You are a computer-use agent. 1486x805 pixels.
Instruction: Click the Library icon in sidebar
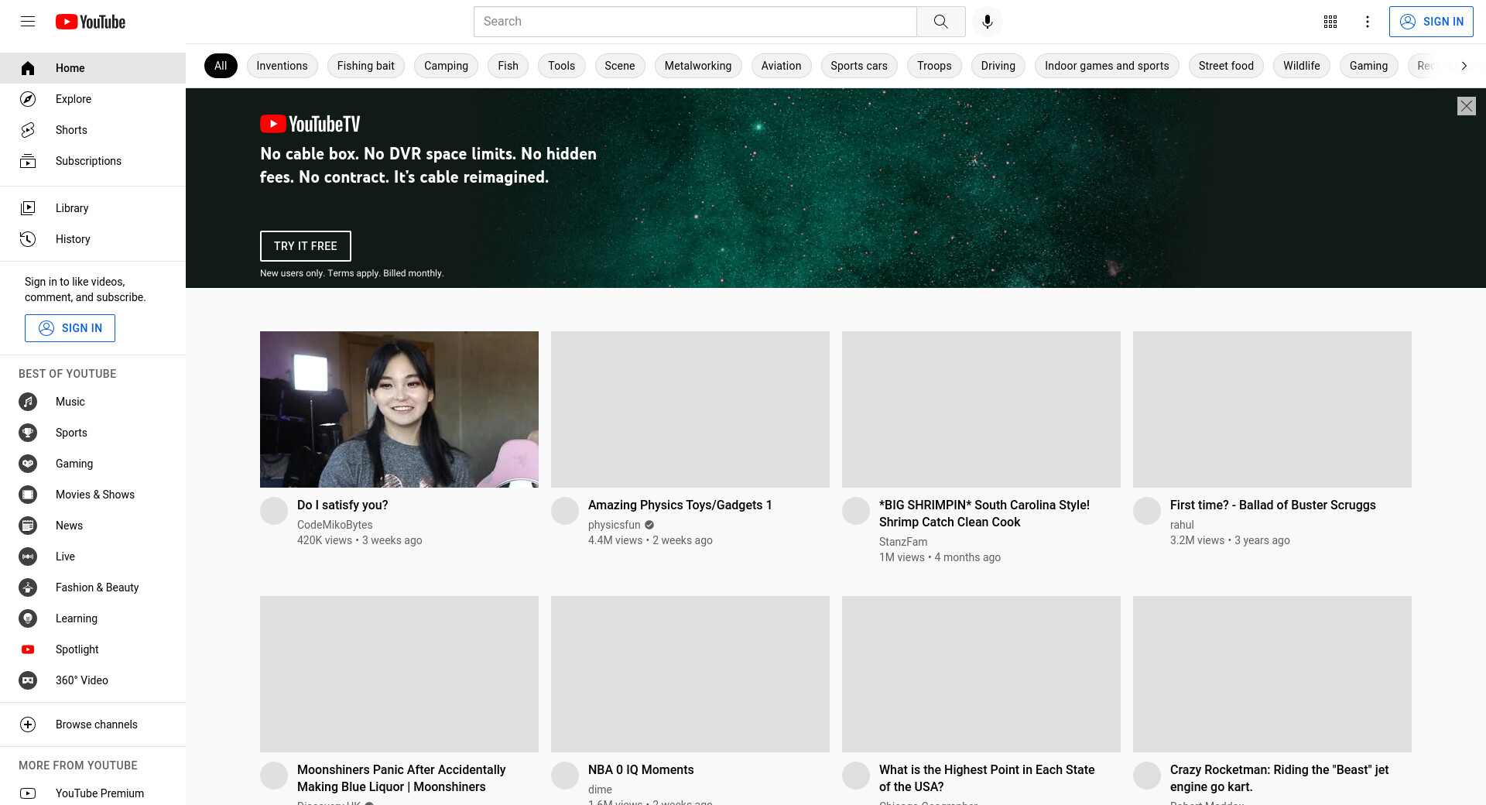click(x=28, y=208)
